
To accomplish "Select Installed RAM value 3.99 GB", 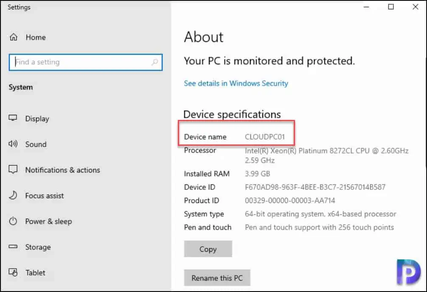I will [257, 173].
